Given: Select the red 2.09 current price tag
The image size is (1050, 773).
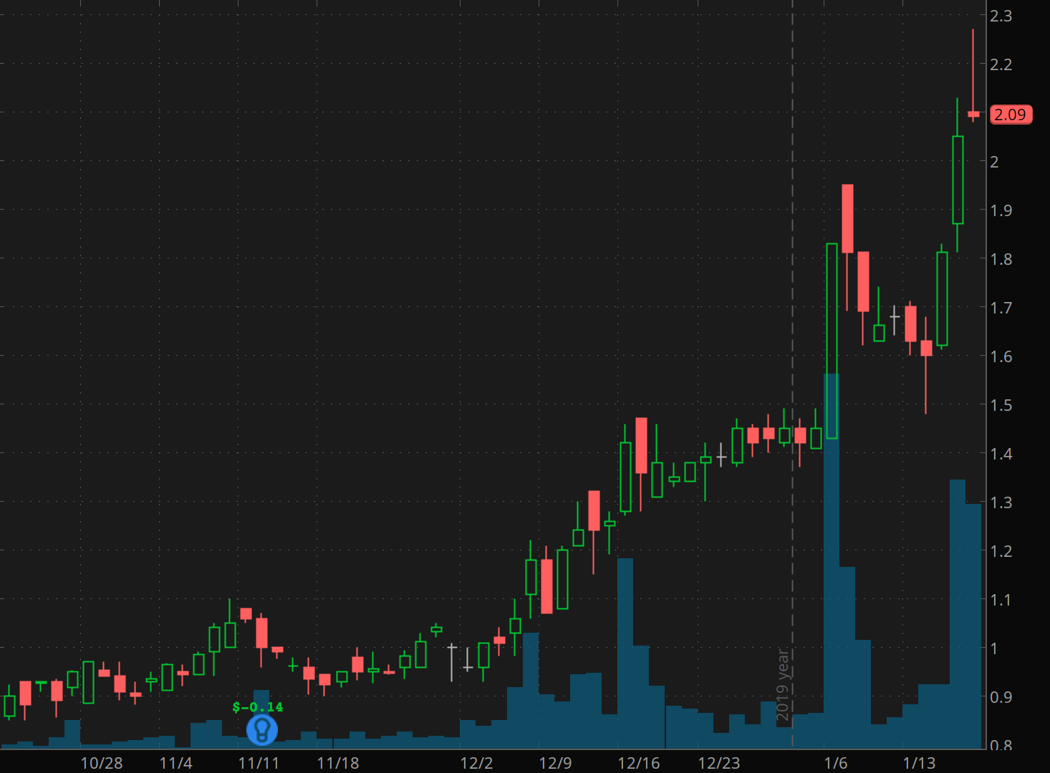Looking at the screenshot, I should click(x=1011, y=115).
